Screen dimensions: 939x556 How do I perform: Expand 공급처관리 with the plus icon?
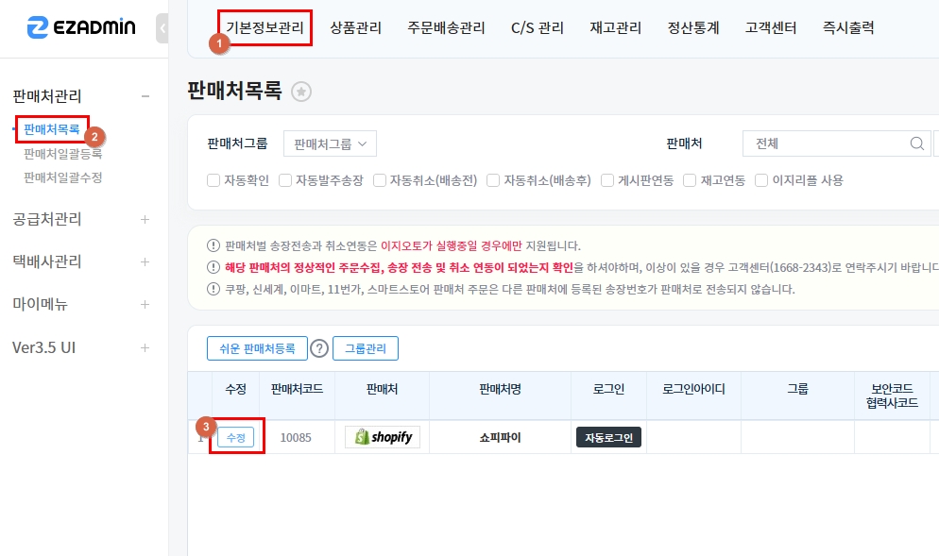145,220
